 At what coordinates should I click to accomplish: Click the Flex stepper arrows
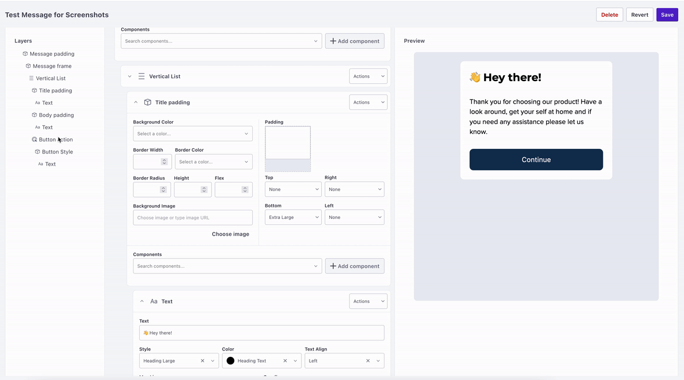click(245, 189)
